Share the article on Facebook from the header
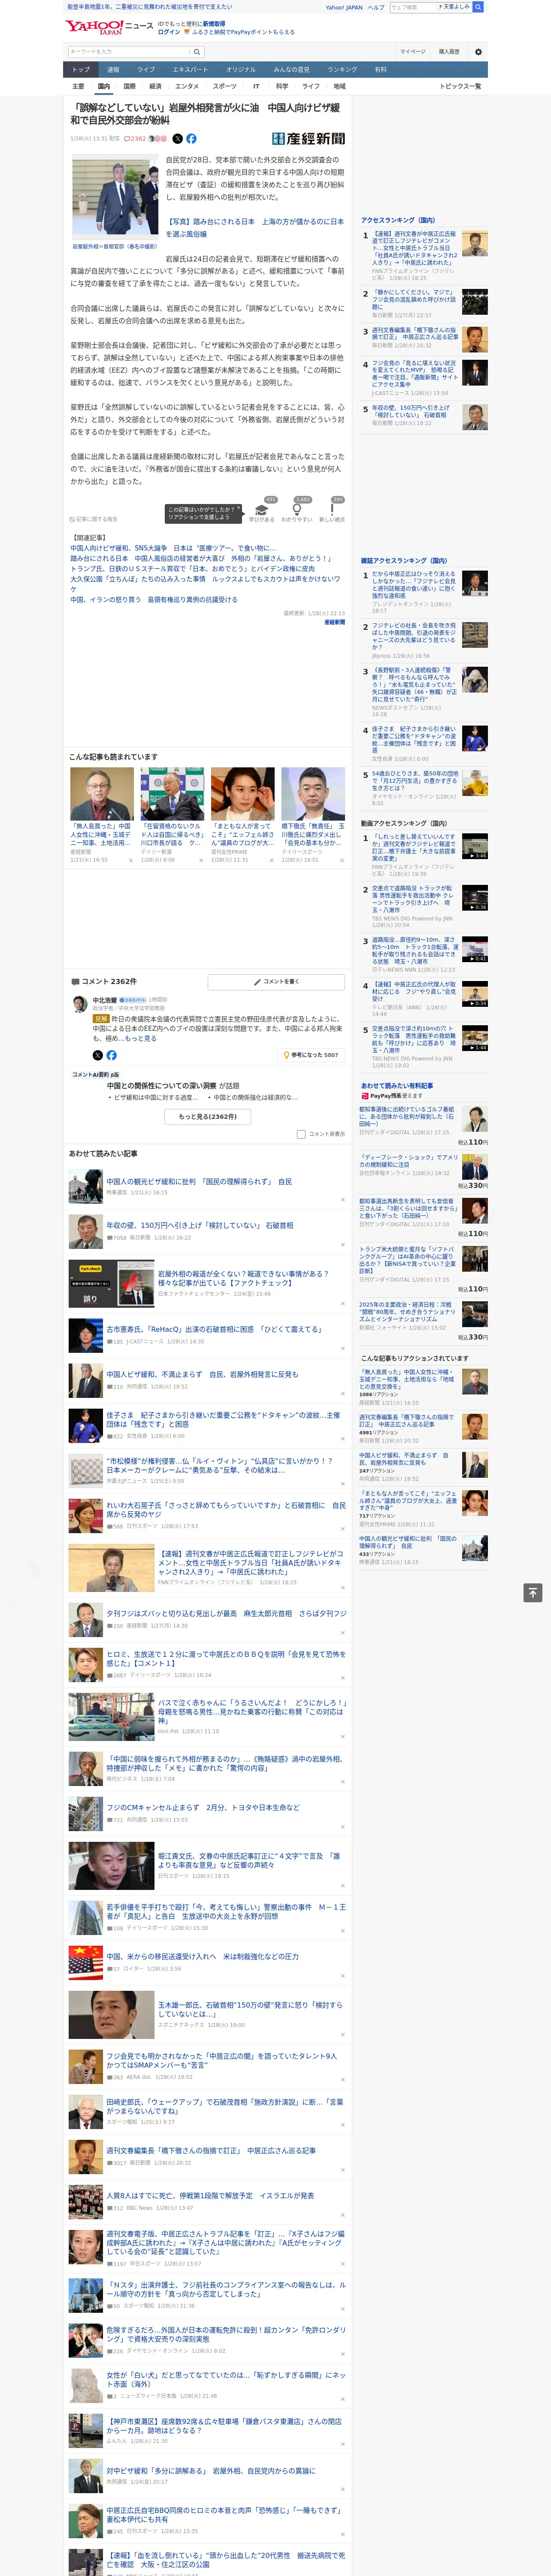551x2576 pixels. 191,139
